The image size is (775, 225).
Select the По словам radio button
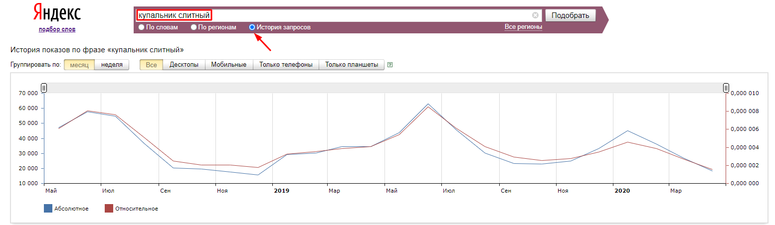(x=142, y=27)
